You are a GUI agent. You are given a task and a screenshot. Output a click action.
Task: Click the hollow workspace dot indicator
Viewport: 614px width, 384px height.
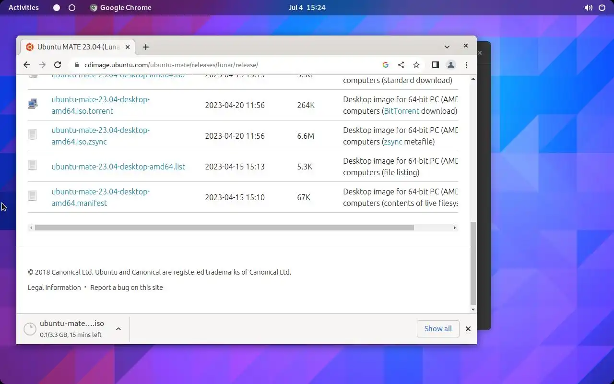click(x=72, y=8)
